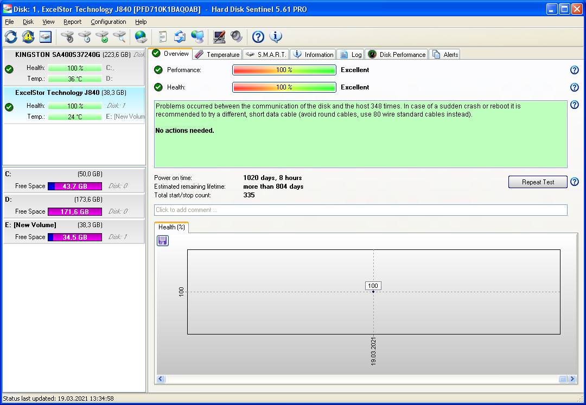Click the blue refresh arrows toolbar icon
Screen dimensions: 586x405
click(x=11, y=36)
